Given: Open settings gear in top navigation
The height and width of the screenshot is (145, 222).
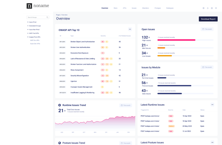Looking at the screenshot, I should pyautogui.click(x=203, y=8).
